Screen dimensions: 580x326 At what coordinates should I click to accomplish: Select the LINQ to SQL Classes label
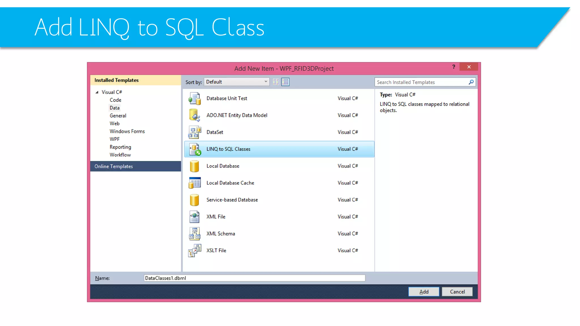tap(228, 149)
